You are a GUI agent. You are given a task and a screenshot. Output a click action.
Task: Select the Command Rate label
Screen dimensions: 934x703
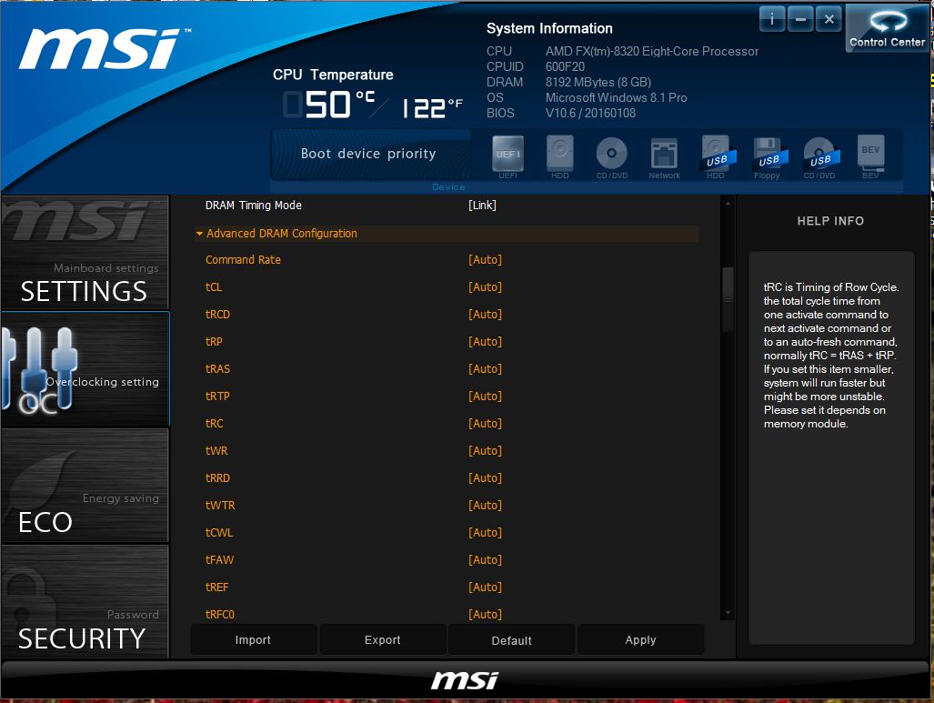[243, 260]
